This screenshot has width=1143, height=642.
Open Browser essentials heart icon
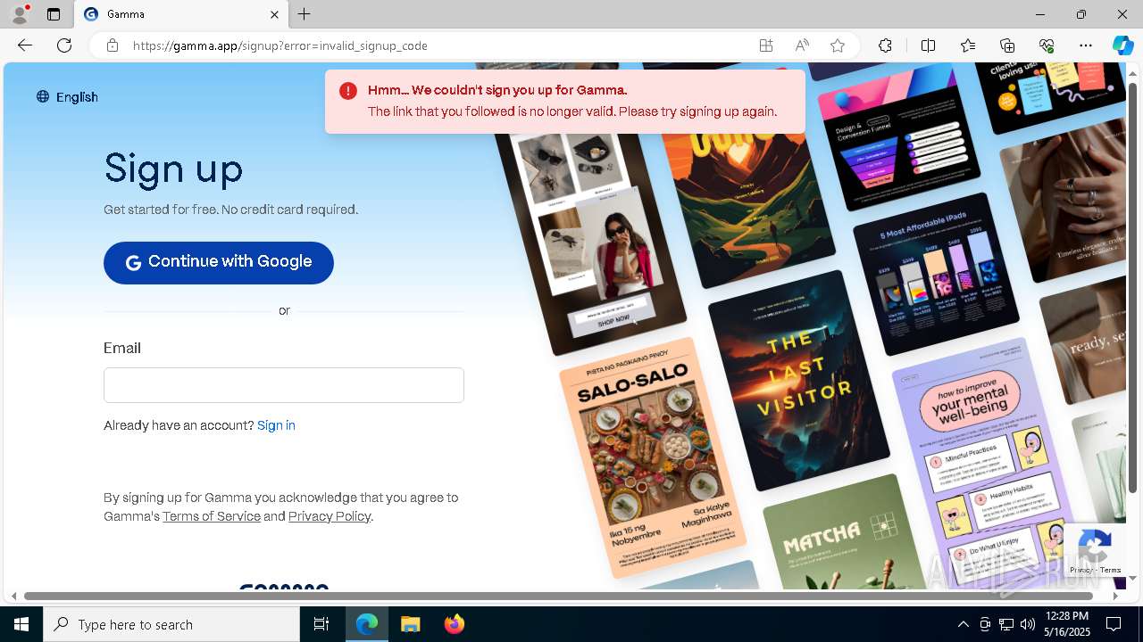tap(1047, 45)
